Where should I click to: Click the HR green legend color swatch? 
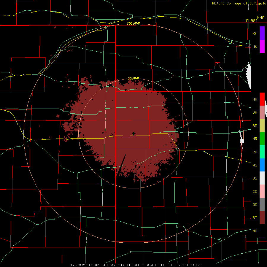click(262, 139)
